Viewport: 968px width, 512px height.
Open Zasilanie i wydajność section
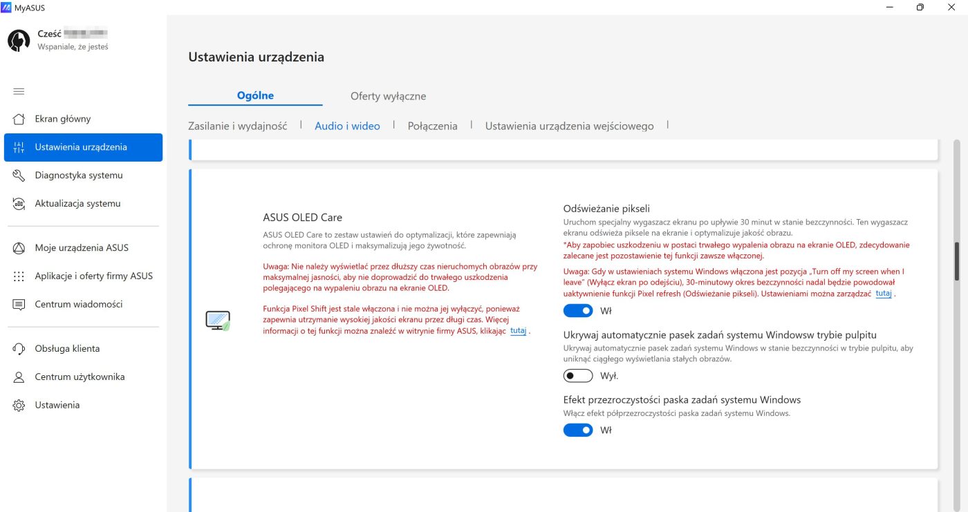pyautogui.click(x=237, y=126)
